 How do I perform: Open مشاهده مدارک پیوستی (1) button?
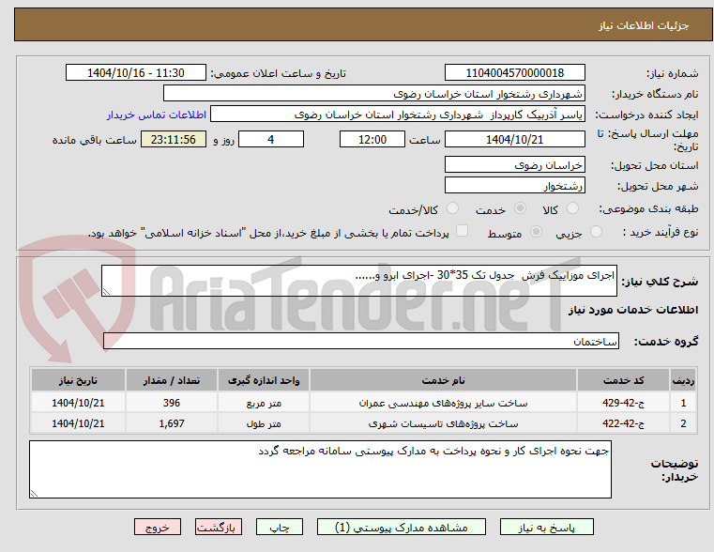pyautogui.click(x=402, y=528)
